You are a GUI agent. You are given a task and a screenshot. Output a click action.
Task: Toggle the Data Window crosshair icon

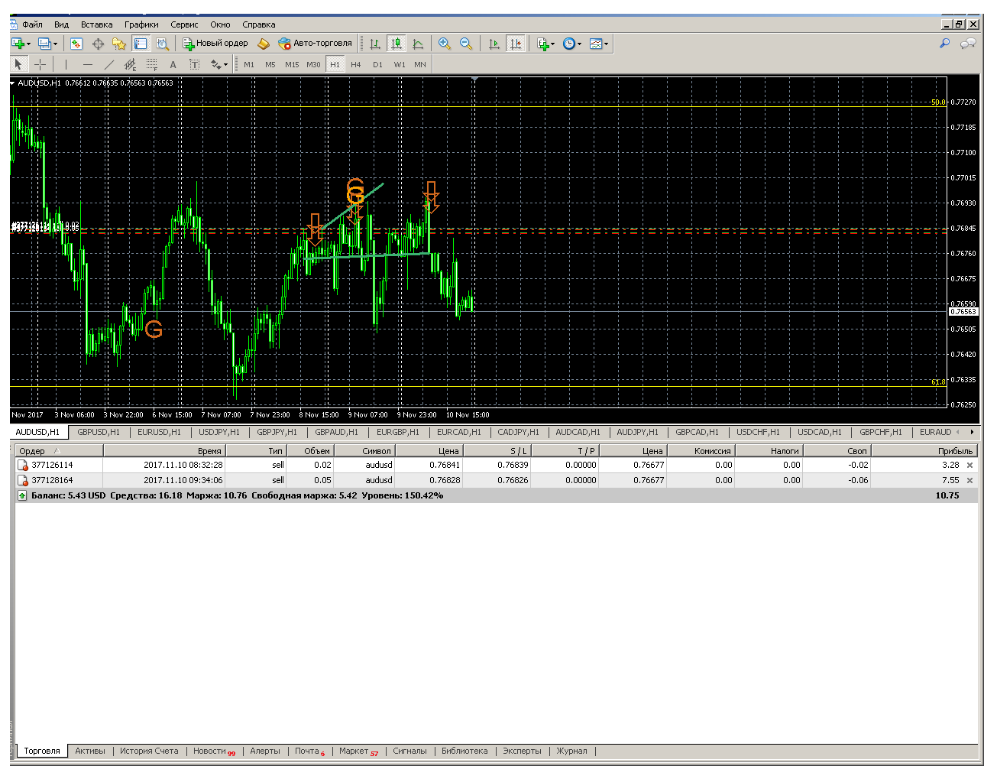pos(98,44)
